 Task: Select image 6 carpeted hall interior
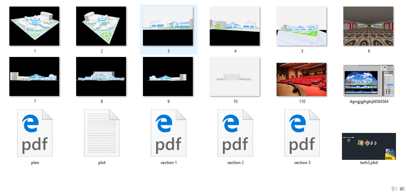[x=369, y=26]
